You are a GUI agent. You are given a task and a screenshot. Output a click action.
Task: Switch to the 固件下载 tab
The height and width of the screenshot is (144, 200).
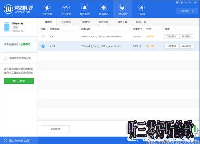pos(141,22)
